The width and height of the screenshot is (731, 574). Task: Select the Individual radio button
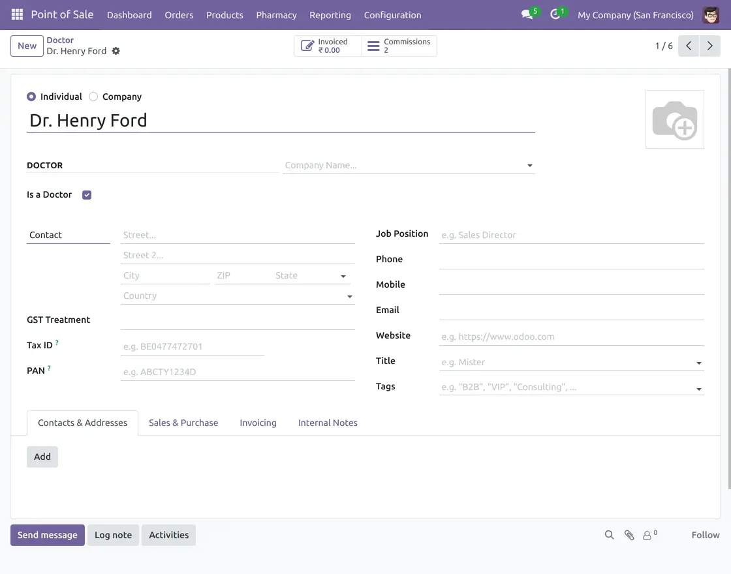[31, 96]
